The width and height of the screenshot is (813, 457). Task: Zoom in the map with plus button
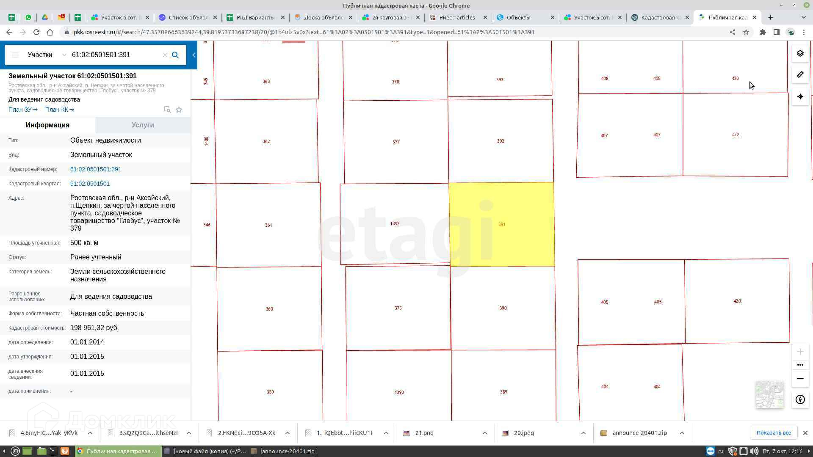click(800, 352)
